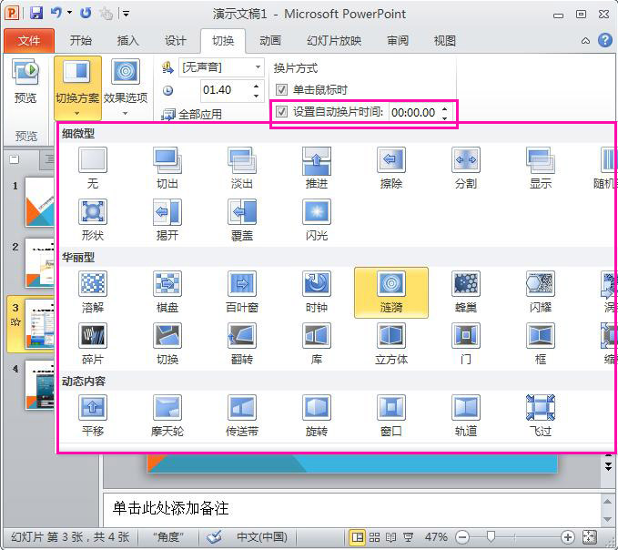Viewport: 618px width, 550px height.
Task: Apply the 立方体 cube transition
Action: pyautogui.click(x=391, y=344)
